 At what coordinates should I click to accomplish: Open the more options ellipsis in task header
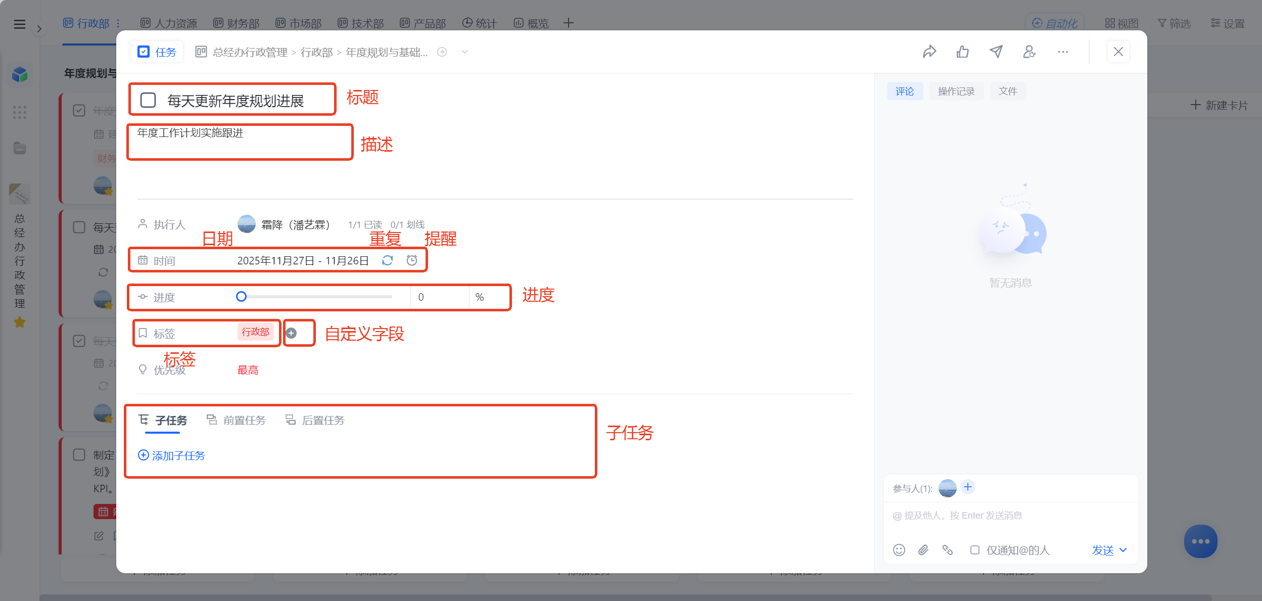[1063, 52]
